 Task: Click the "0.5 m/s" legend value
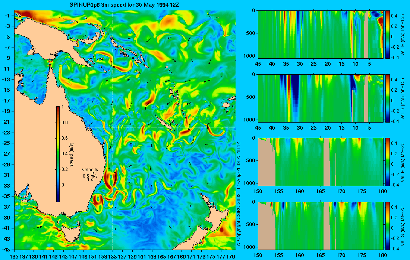pos(90,176)
